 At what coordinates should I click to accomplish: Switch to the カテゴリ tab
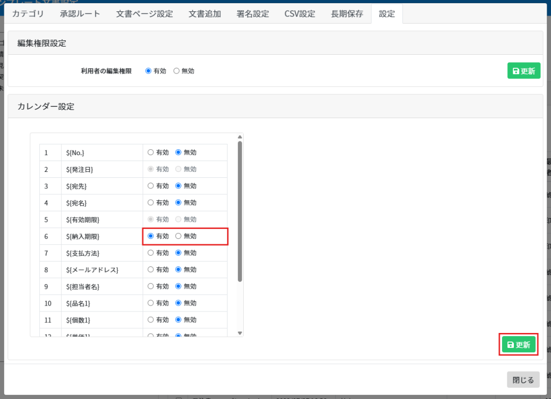[x=28, y=14]
